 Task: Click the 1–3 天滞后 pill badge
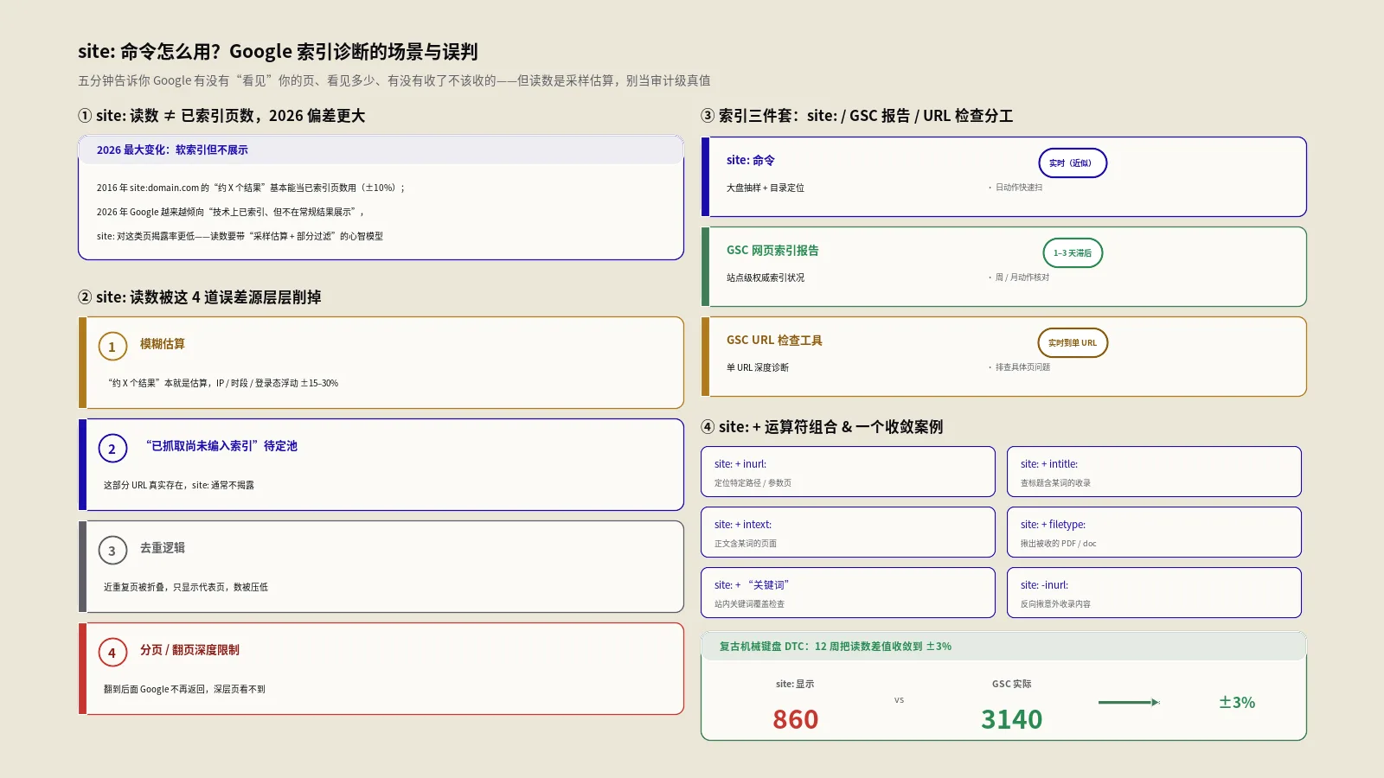click(x=1073, y=252)
